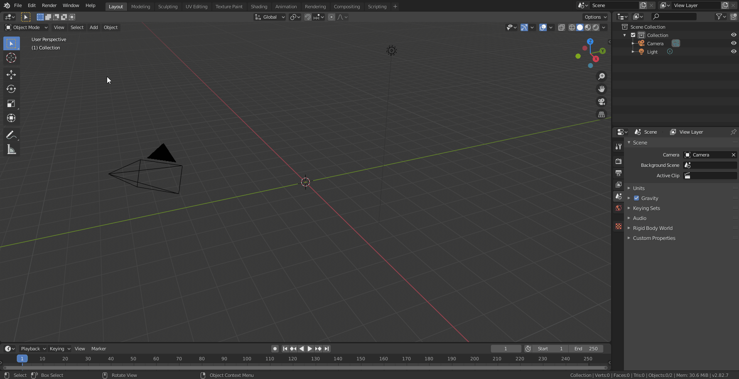Add new scene with new-scene icon

point(643,5)
